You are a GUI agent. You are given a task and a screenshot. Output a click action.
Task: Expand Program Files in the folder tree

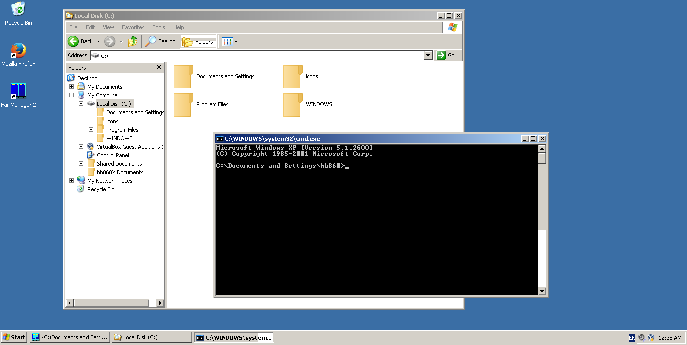pos(91,129)
